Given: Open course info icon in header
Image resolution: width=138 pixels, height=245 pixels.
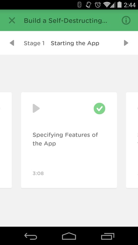Looking at the screenshot, I should pos(126,20).
